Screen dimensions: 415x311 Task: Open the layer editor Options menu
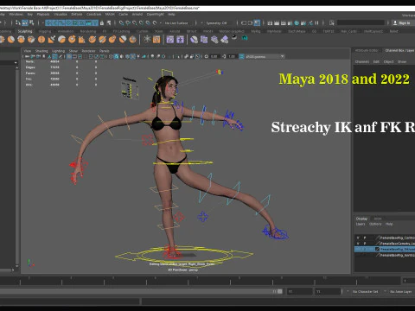[375, 224]
